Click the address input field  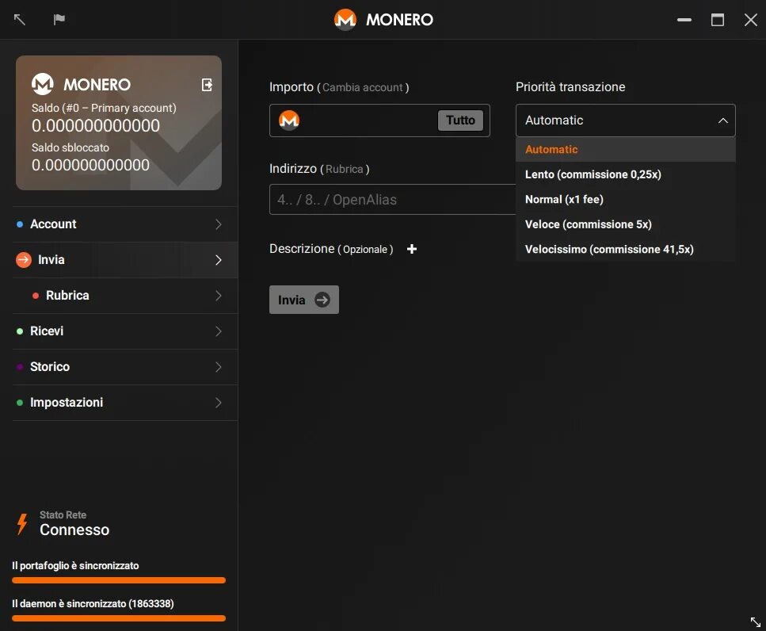point(392,200)
